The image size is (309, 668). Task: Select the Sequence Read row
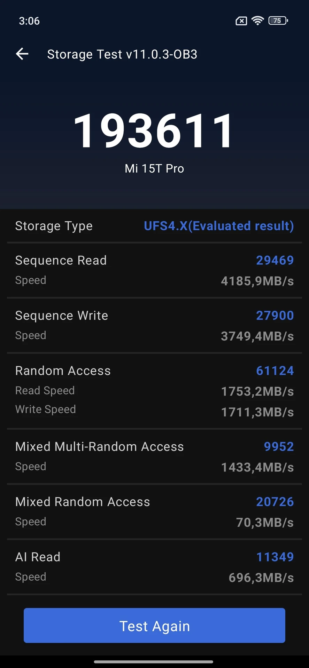(154, 270)
